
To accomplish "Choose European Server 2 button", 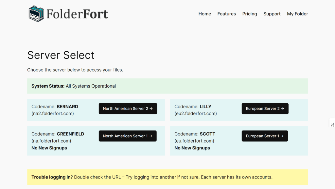I will coord(265,109).
